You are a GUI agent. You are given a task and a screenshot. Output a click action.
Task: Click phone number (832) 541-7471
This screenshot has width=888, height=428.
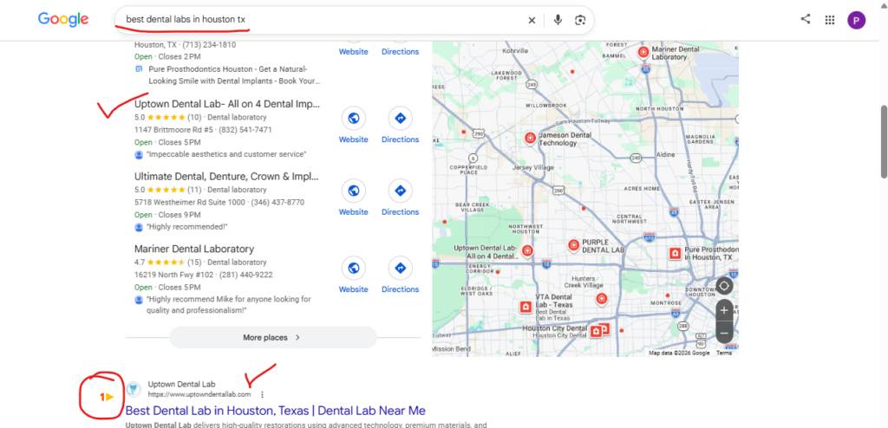244,130
